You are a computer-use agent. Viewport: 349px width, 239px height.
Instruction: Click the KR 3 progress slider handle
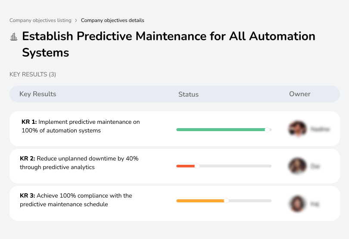[226, 201]
